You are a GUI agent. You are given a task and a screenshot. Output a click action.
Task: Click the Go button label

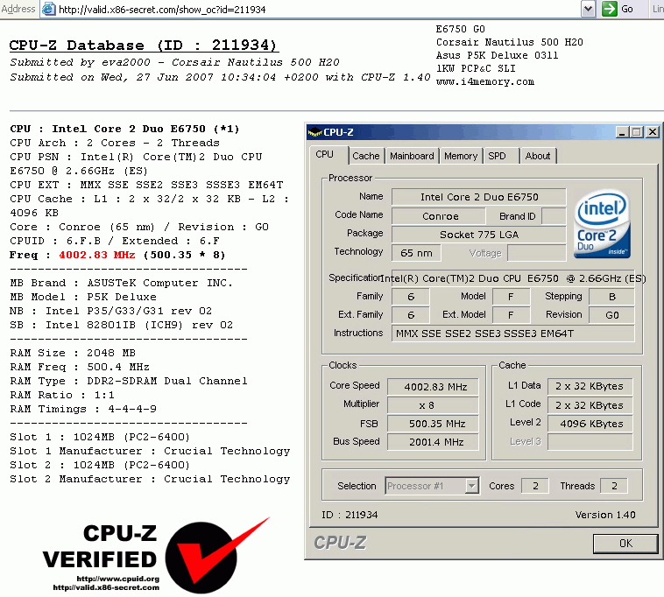[627, 9]
